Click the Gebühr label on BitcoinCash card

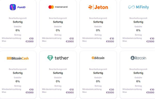point(18,78)
